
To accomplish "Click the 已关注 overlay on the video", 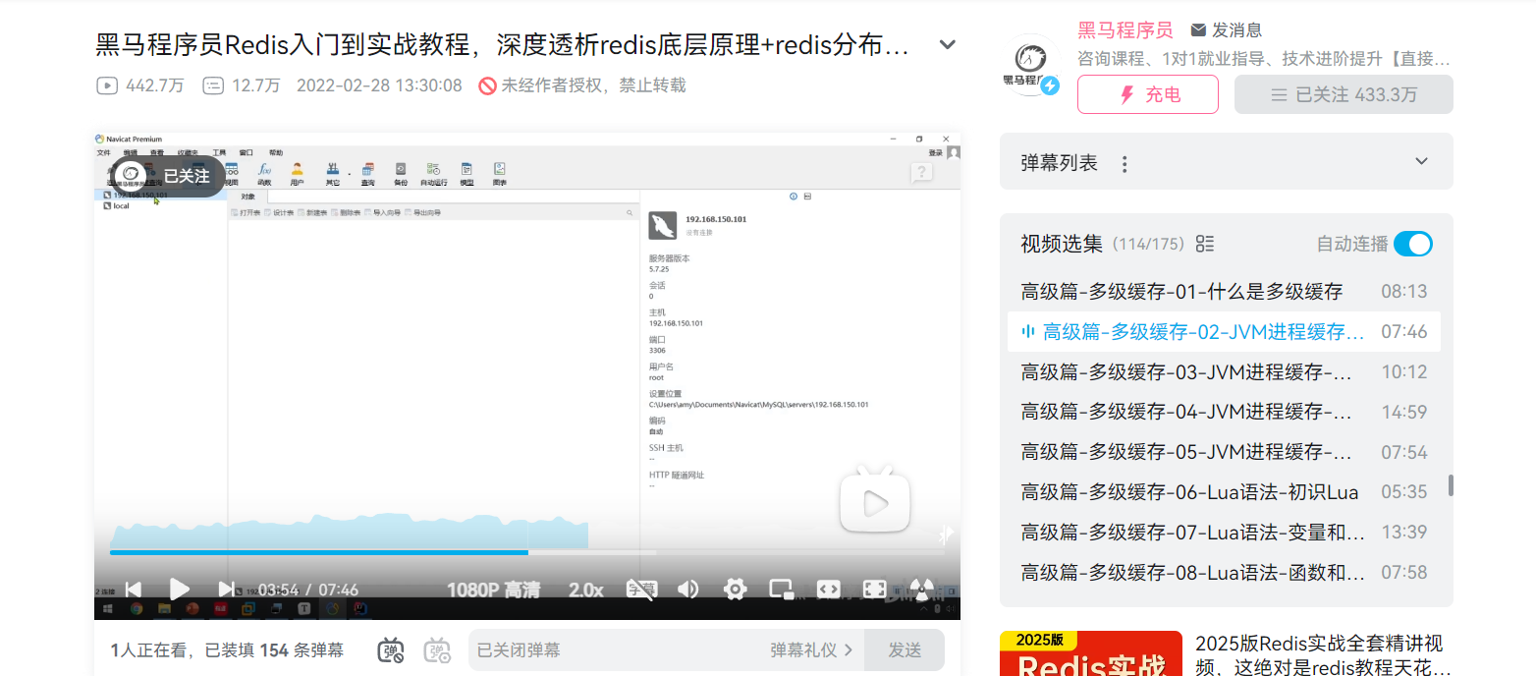I will [167, 176].
